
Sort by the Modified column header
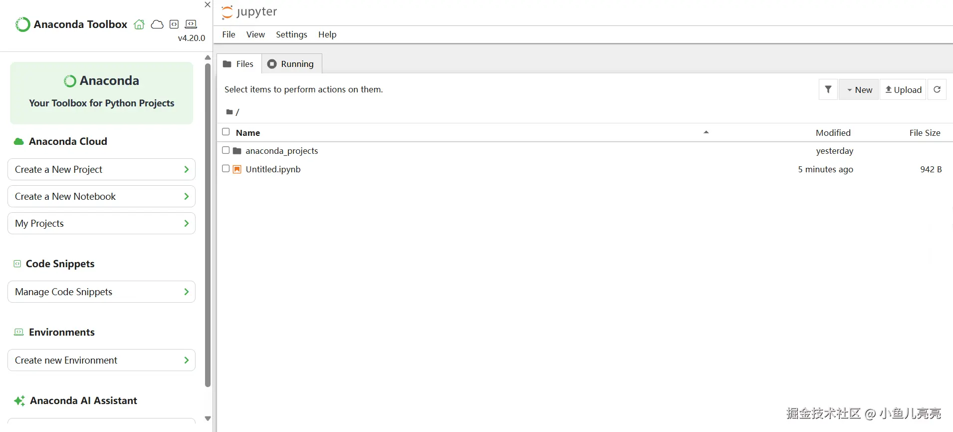833,133
